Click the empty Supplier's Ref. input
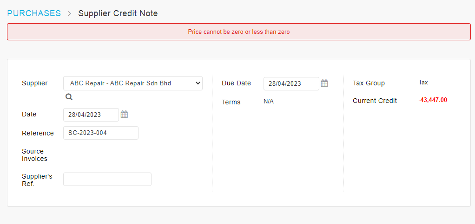The image size is (475, 224). pyautogui.click(x=107, y=179)
